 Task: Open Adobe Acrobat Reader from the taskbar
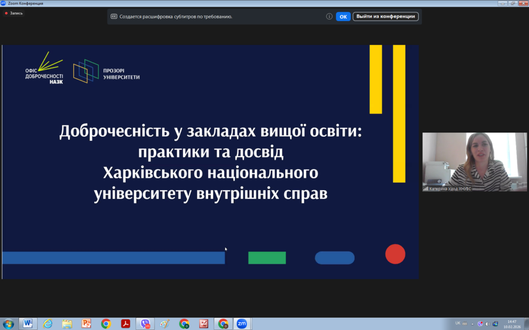(x=126, y=323)
